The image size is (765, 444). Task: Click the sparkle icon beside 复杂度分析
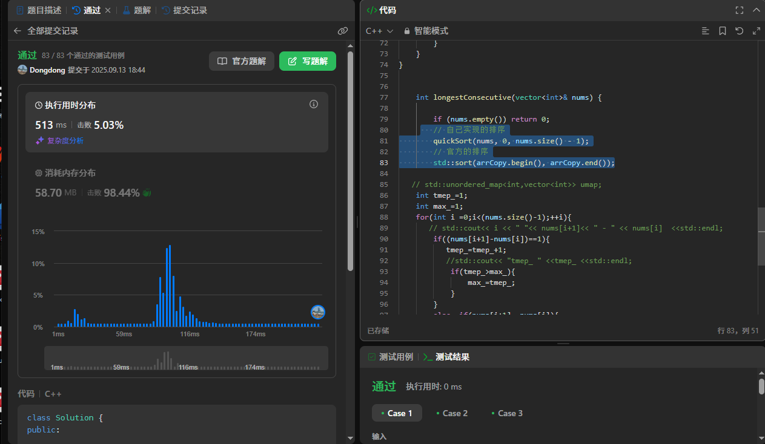click(x=39, y=140)
